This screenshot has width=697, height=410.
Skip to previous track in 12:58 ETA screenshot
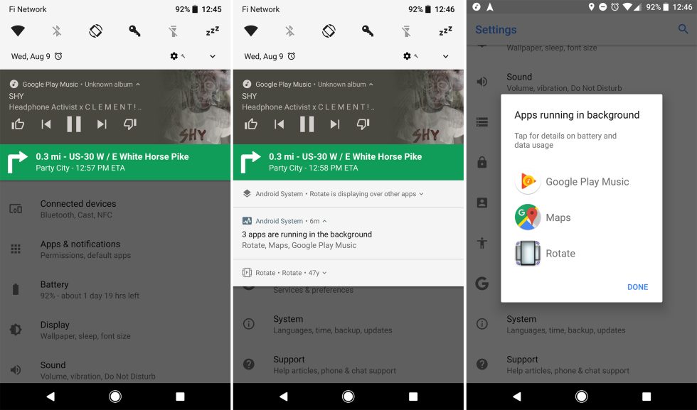click(x=279, y=124)
